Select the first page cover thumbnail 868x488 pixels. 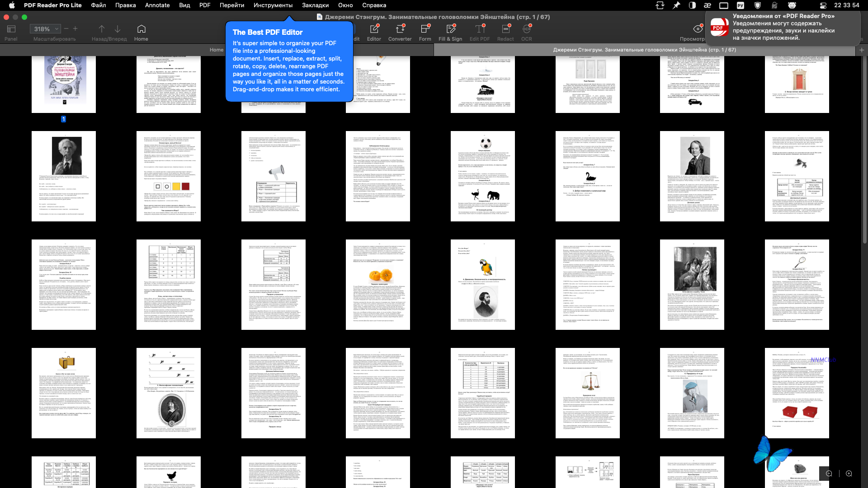point(64,84)
